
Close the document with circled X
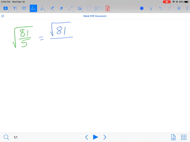(x=3, y=16)
